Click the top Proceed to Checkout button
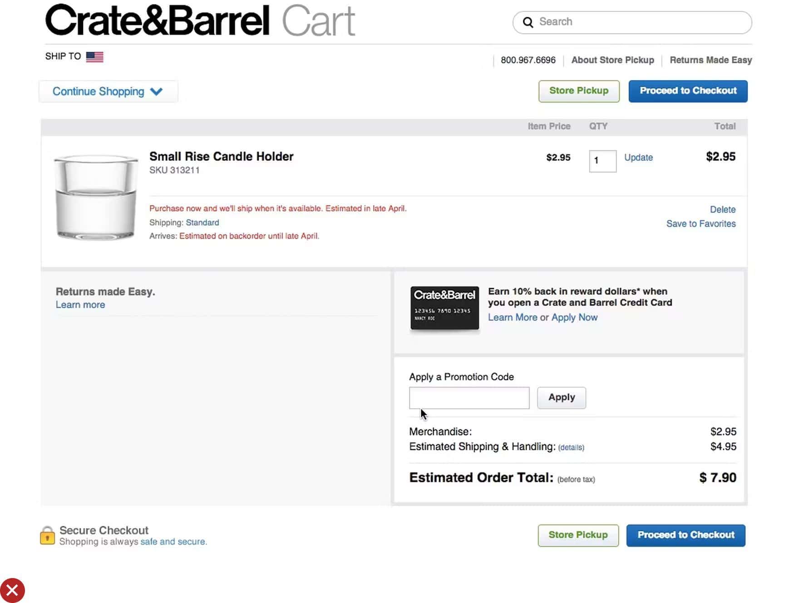This screenshot has width=799, height=603. 688,91
